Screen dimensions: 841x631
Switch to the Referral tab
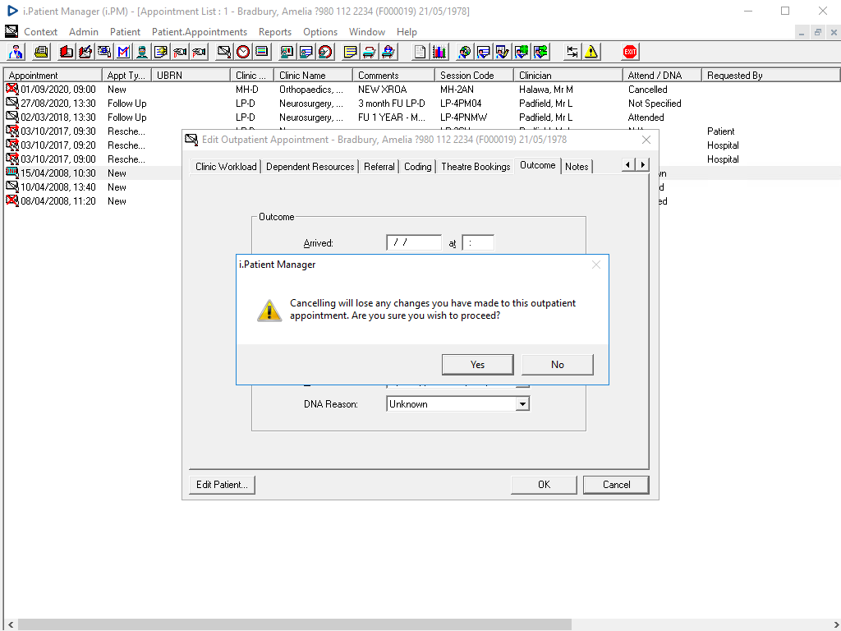pos(379,167)
